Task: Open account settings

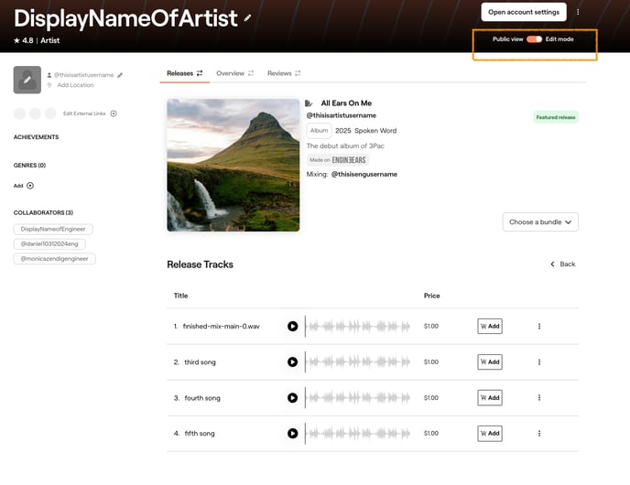Action: pyautogui.click(x=524, y=12)
